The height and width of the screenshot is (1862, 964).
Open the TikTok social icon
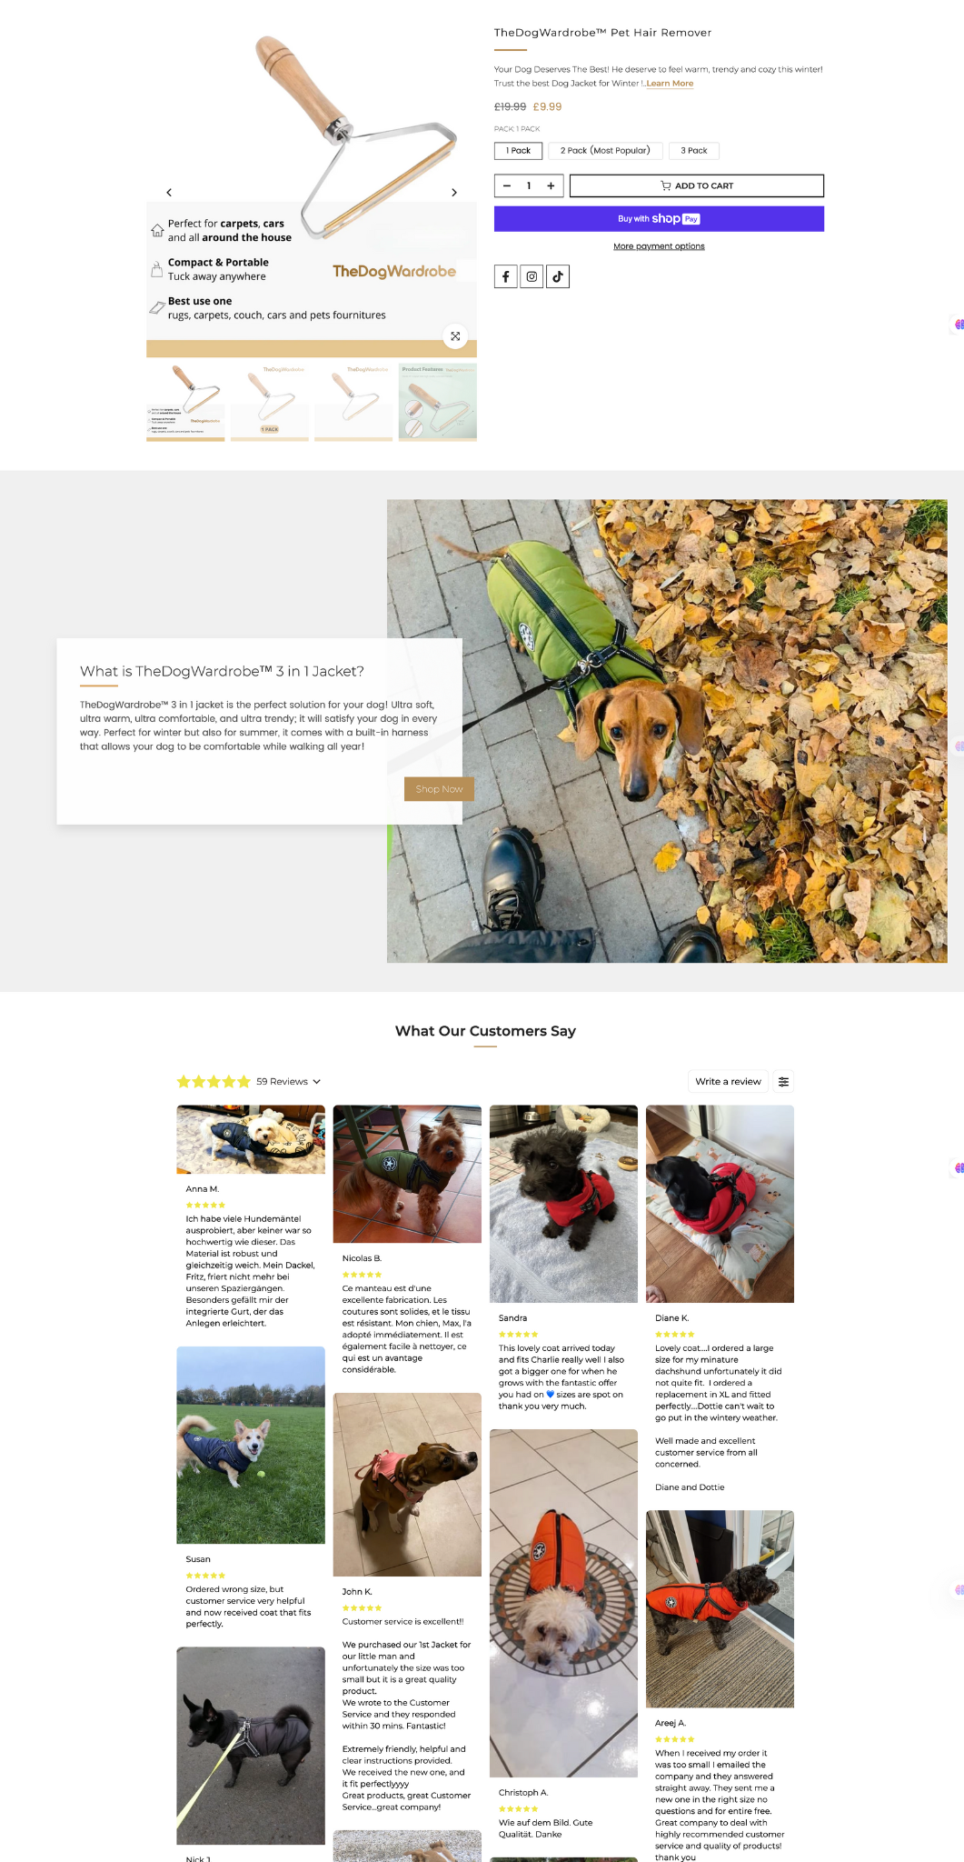558,276
